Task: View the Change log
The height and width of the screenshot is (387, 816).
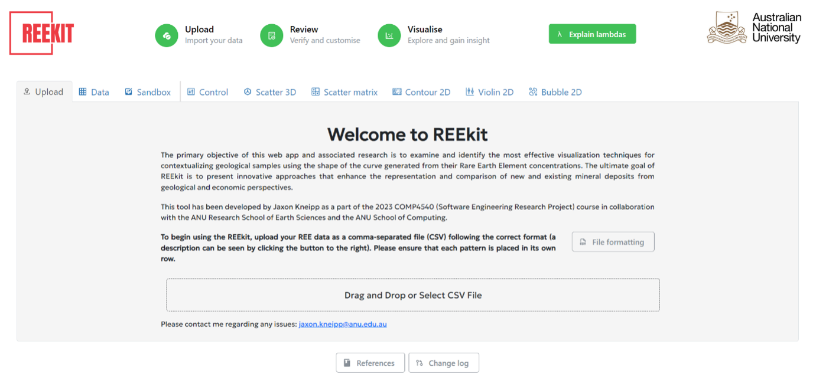Action: tap(444, 363)
